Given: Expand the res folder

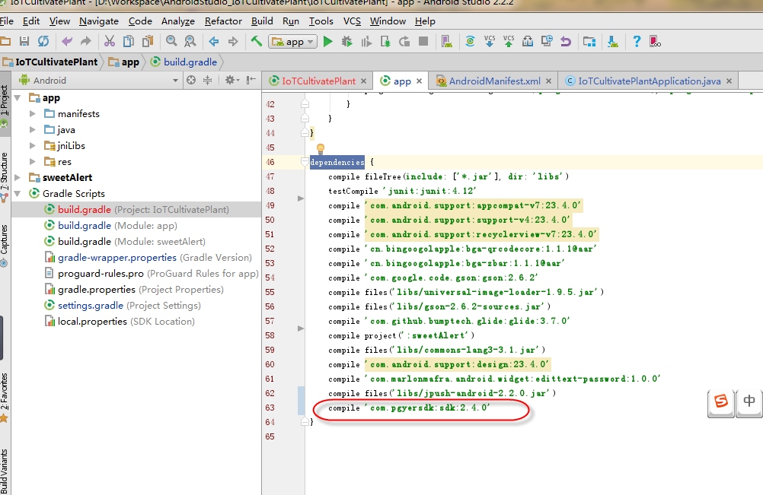Looking at the screenshot, I should [33, 162].
